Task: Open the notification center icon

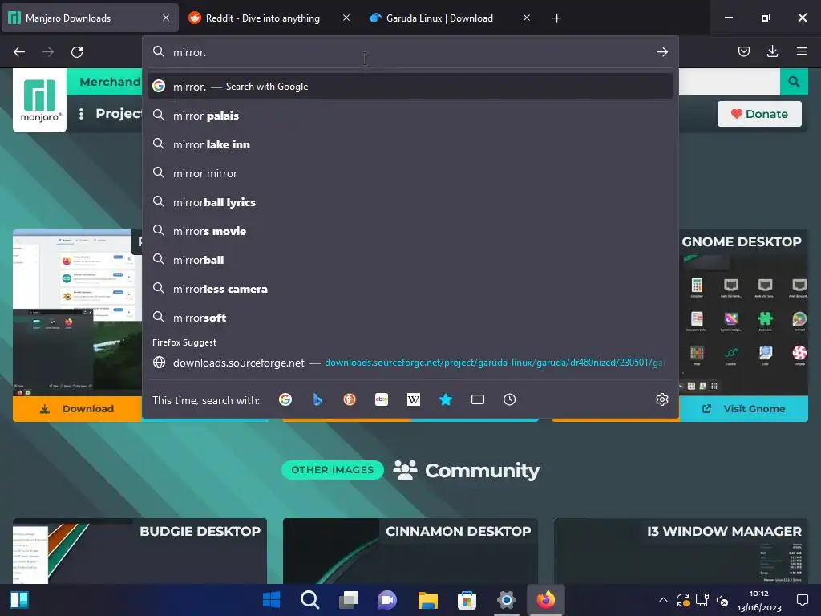Action: click(x=802, y=600)
